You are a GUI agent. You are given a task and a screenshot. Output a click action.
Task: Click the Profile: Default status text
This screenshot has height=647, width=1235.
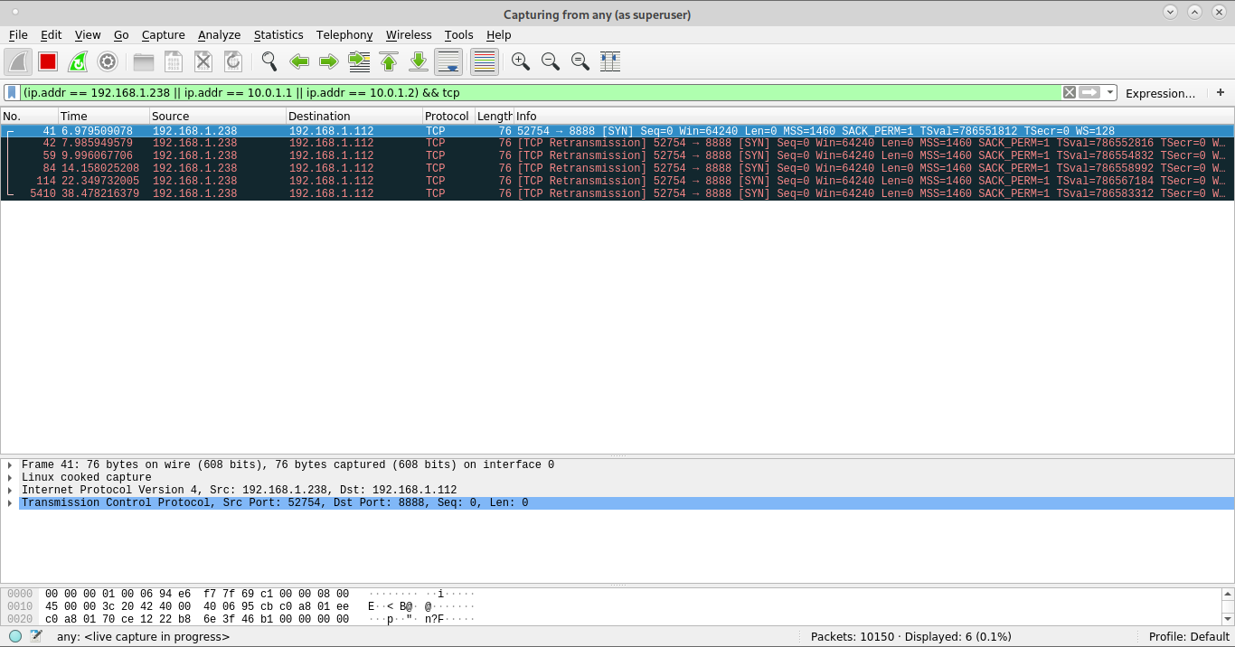pyautogui.click(x=1189, y=636)
